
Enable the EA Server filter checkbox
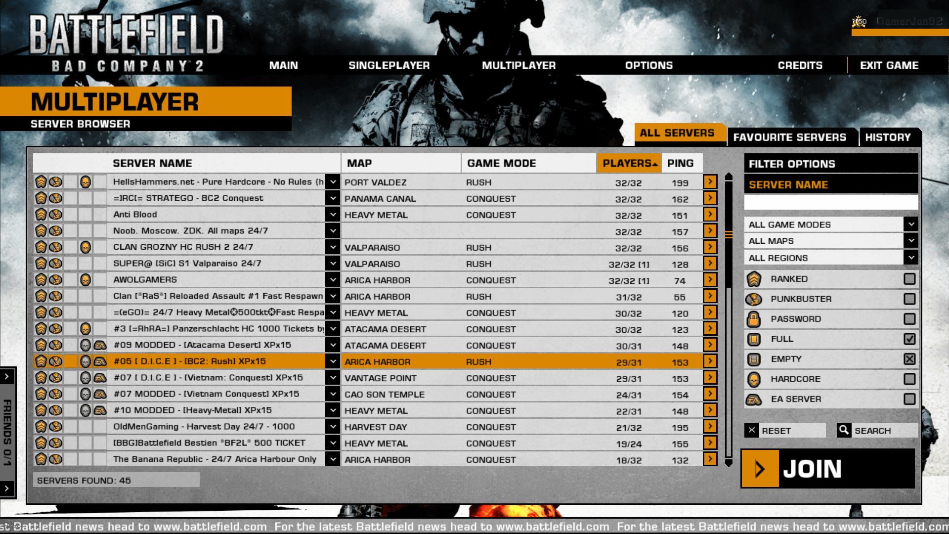point(909,399)
